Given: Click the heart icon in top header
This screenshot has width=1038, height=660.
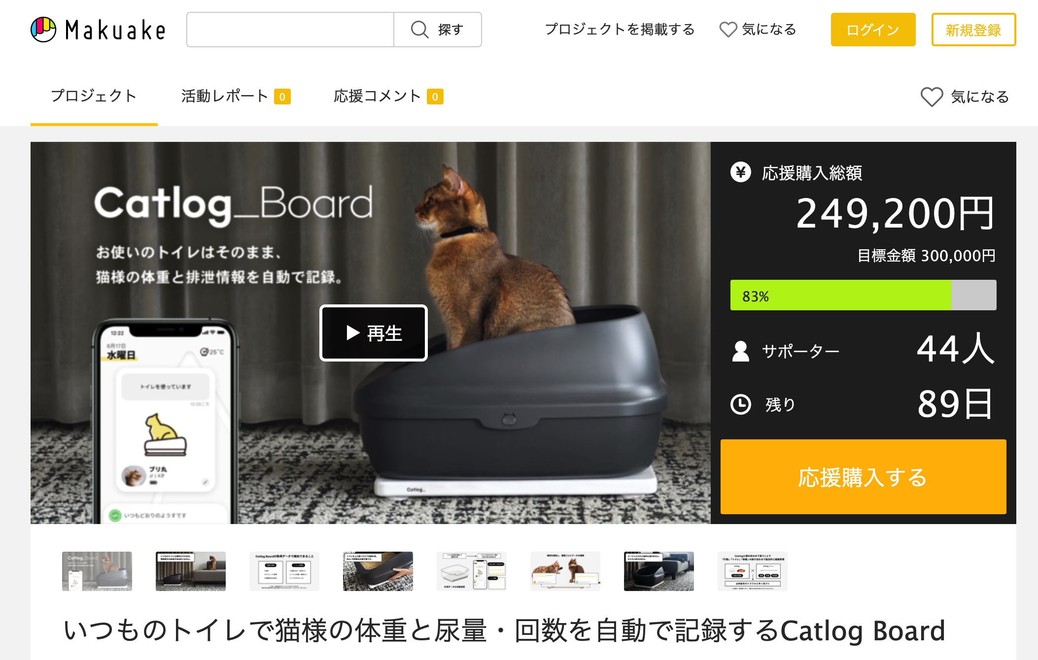Looking at the screenshot, I should pyautogui.click(x=728, y=30).
